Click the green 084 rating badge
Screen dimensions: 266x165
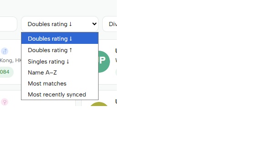(x=6, y=72)
